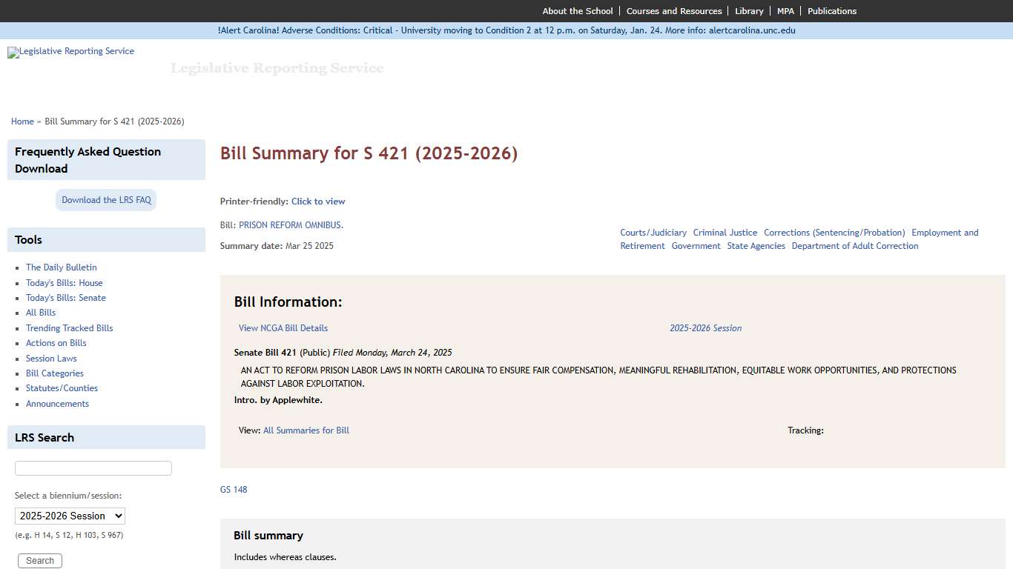Browse Bill Categories
Screen dimensions: 1013x569
tap(54, 373)
